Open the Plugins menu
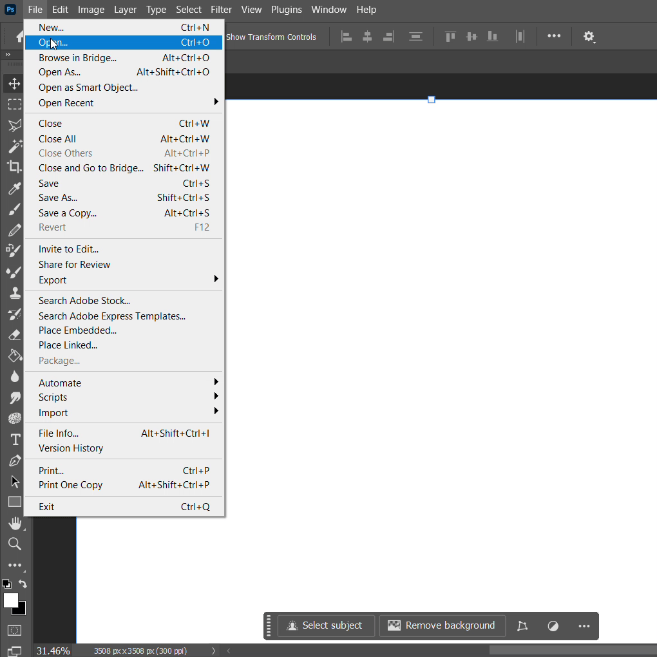The width and height of the screenshot is (657, 657). coord(286,9)
